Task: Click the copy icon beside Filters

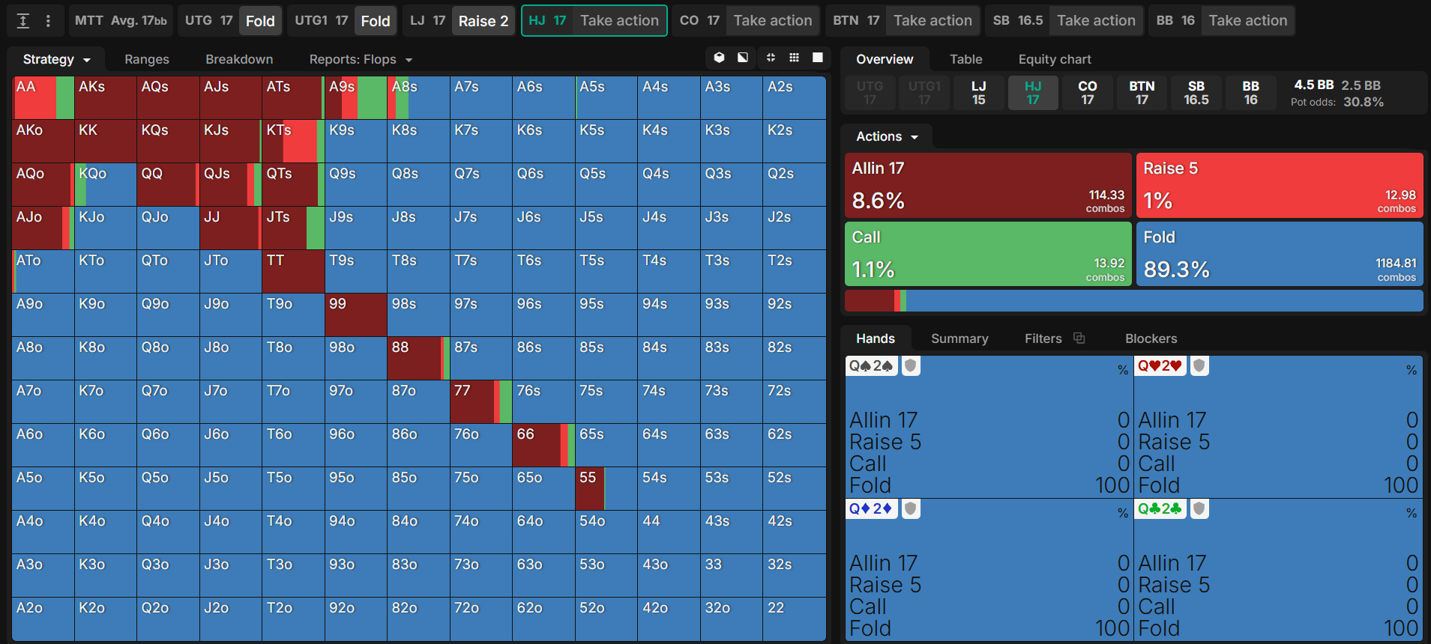Action: 1079,338
